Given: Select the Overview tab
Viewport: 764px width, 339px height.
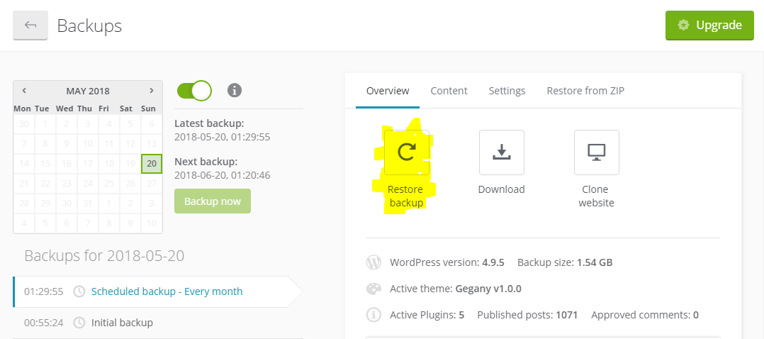Looking at the screenshot, I should [388, 91].
